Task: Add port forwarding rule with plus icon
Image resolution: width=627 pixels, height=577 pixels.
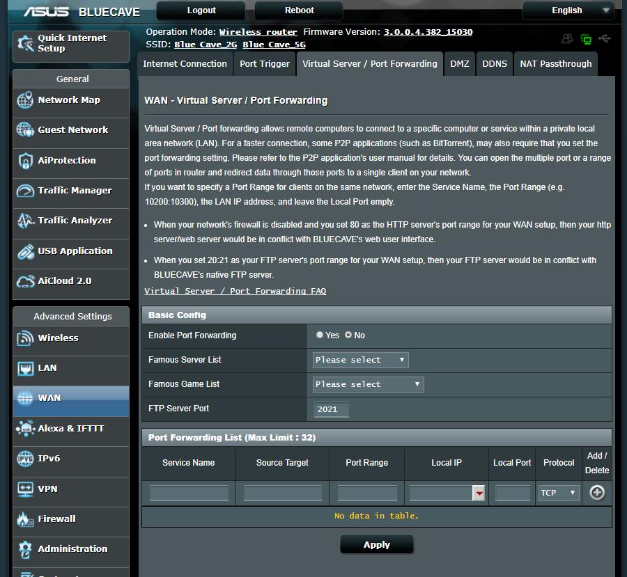Action: tap(597, 493)
